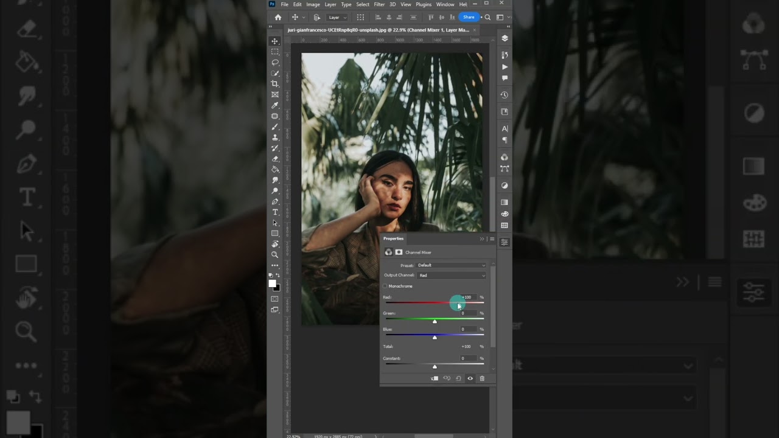The image size is (779, 438).
Task: Select the Rectangular Marquee tool
Action: (x=274, y=52)
